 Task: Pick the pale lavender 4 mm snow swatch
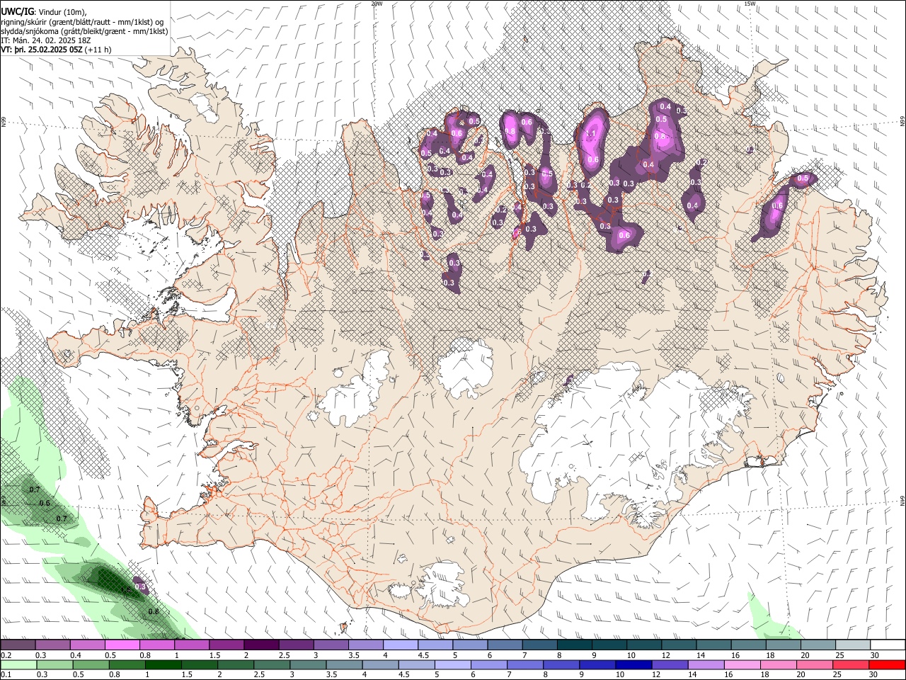[x=401, y=645]
